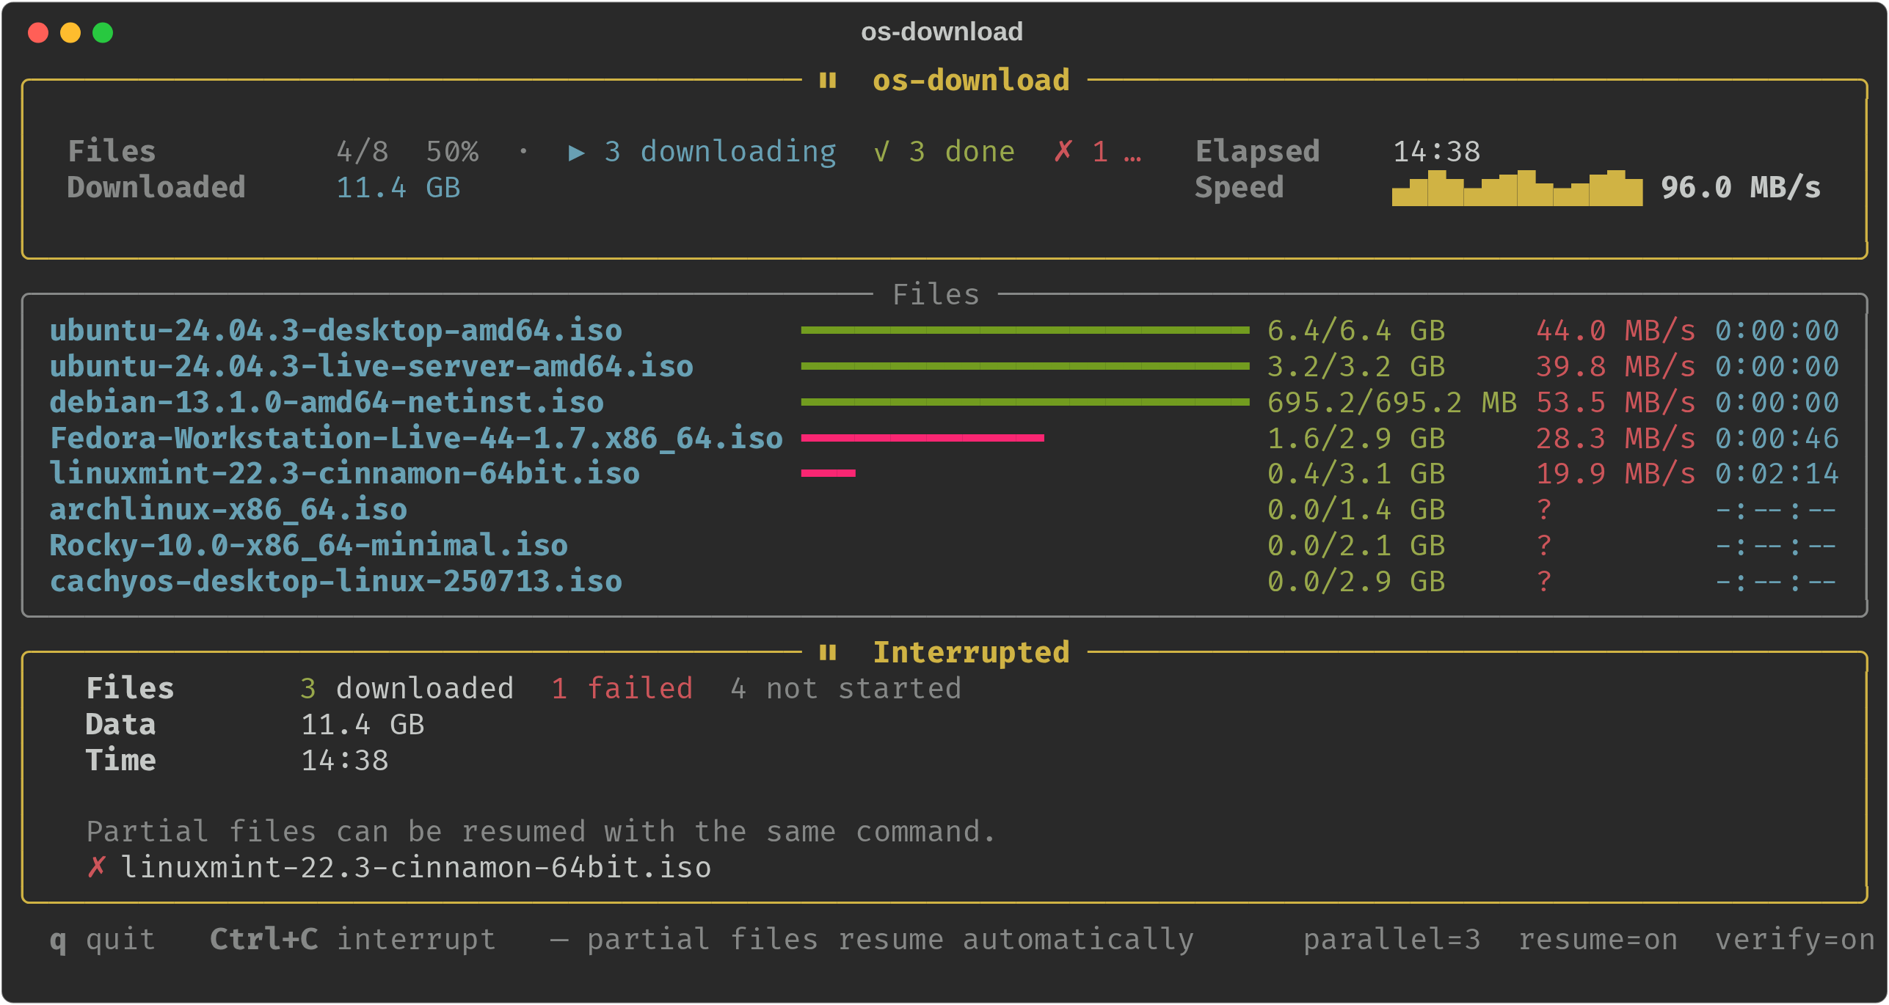Image resolution: width=1889 pixels, height=1005 pixels.
Task: Click '4 not started' in Interrupted summary
Action: pyautogui.click(x=846, y=689)
